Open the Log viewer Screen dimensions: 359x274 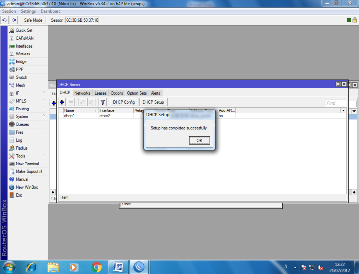[19, 140]
